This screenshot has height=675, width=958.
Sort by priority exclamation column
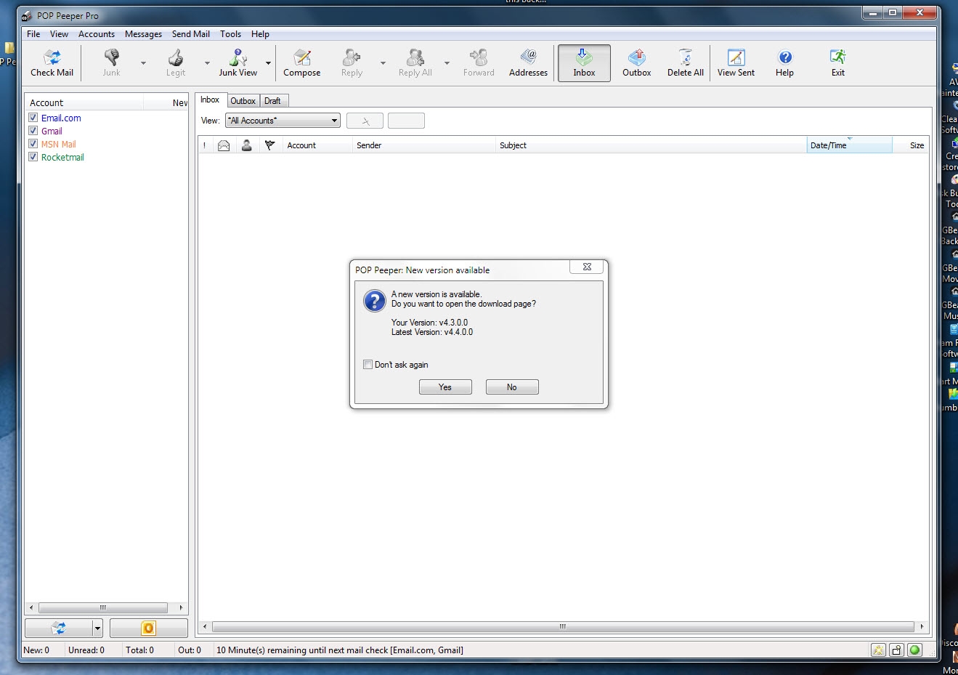[x=205, y=145]
